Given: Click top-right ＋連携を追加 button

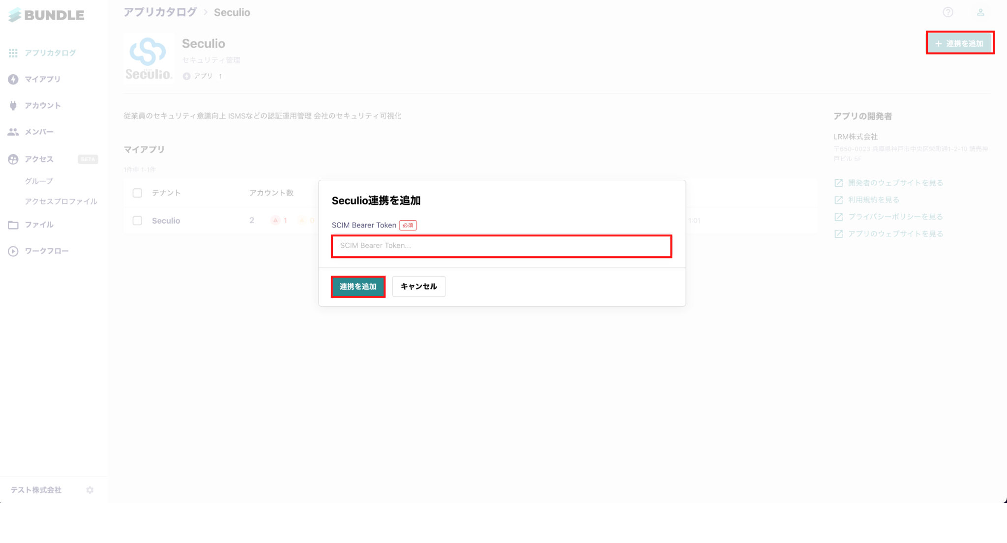Looking at the screenshot, I should tap(960, 43).
